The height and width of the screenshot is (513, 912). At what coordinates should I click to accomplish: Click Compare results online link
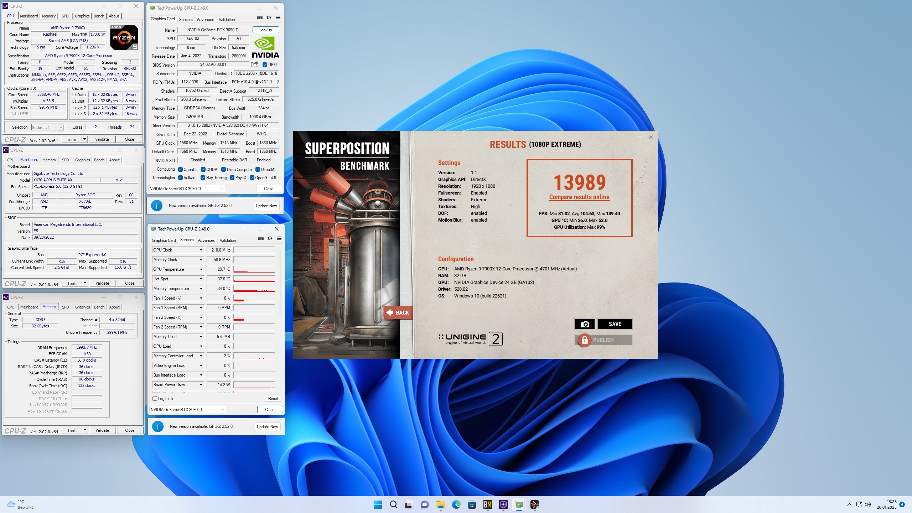[x=579, y=197]
